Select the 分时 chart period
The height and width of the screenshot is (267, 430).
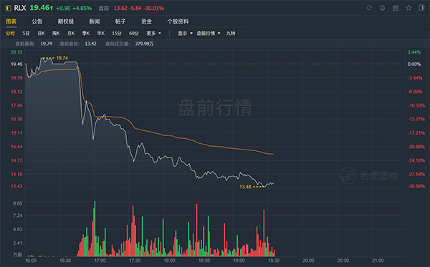click(x=11, y=34)
